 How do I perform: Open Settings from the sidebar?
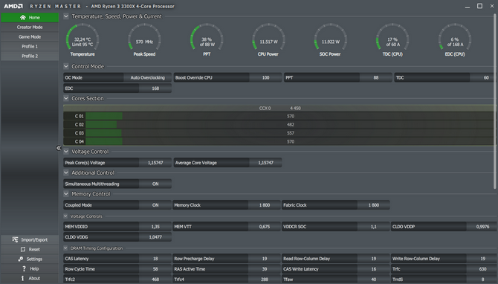pos(30,259)
